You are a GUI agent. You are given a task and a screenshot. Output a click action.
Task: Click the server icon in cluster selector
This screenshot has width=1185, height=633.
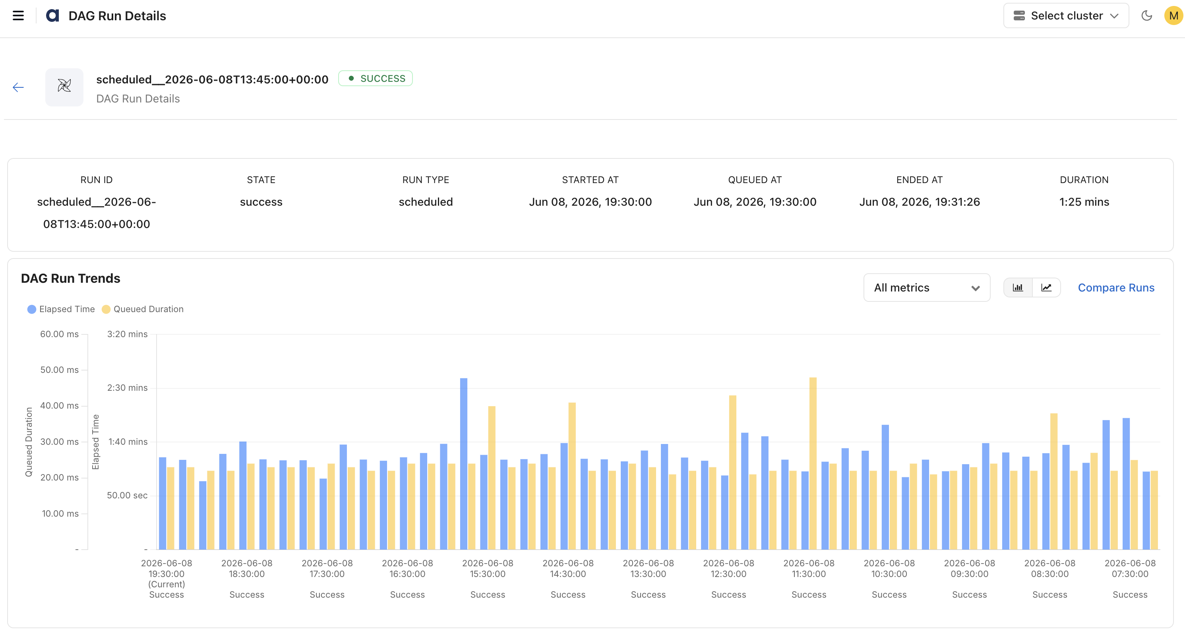point(1019,15)
